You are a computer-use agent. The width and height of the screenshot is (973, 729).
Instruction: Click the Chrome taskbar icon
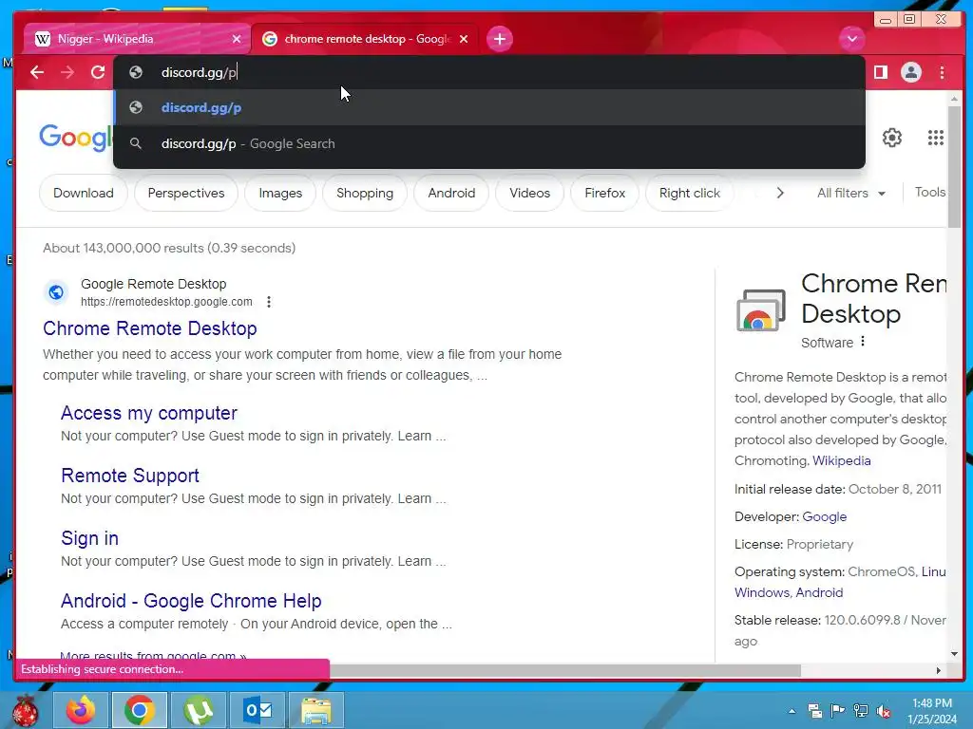pos(140,710)
